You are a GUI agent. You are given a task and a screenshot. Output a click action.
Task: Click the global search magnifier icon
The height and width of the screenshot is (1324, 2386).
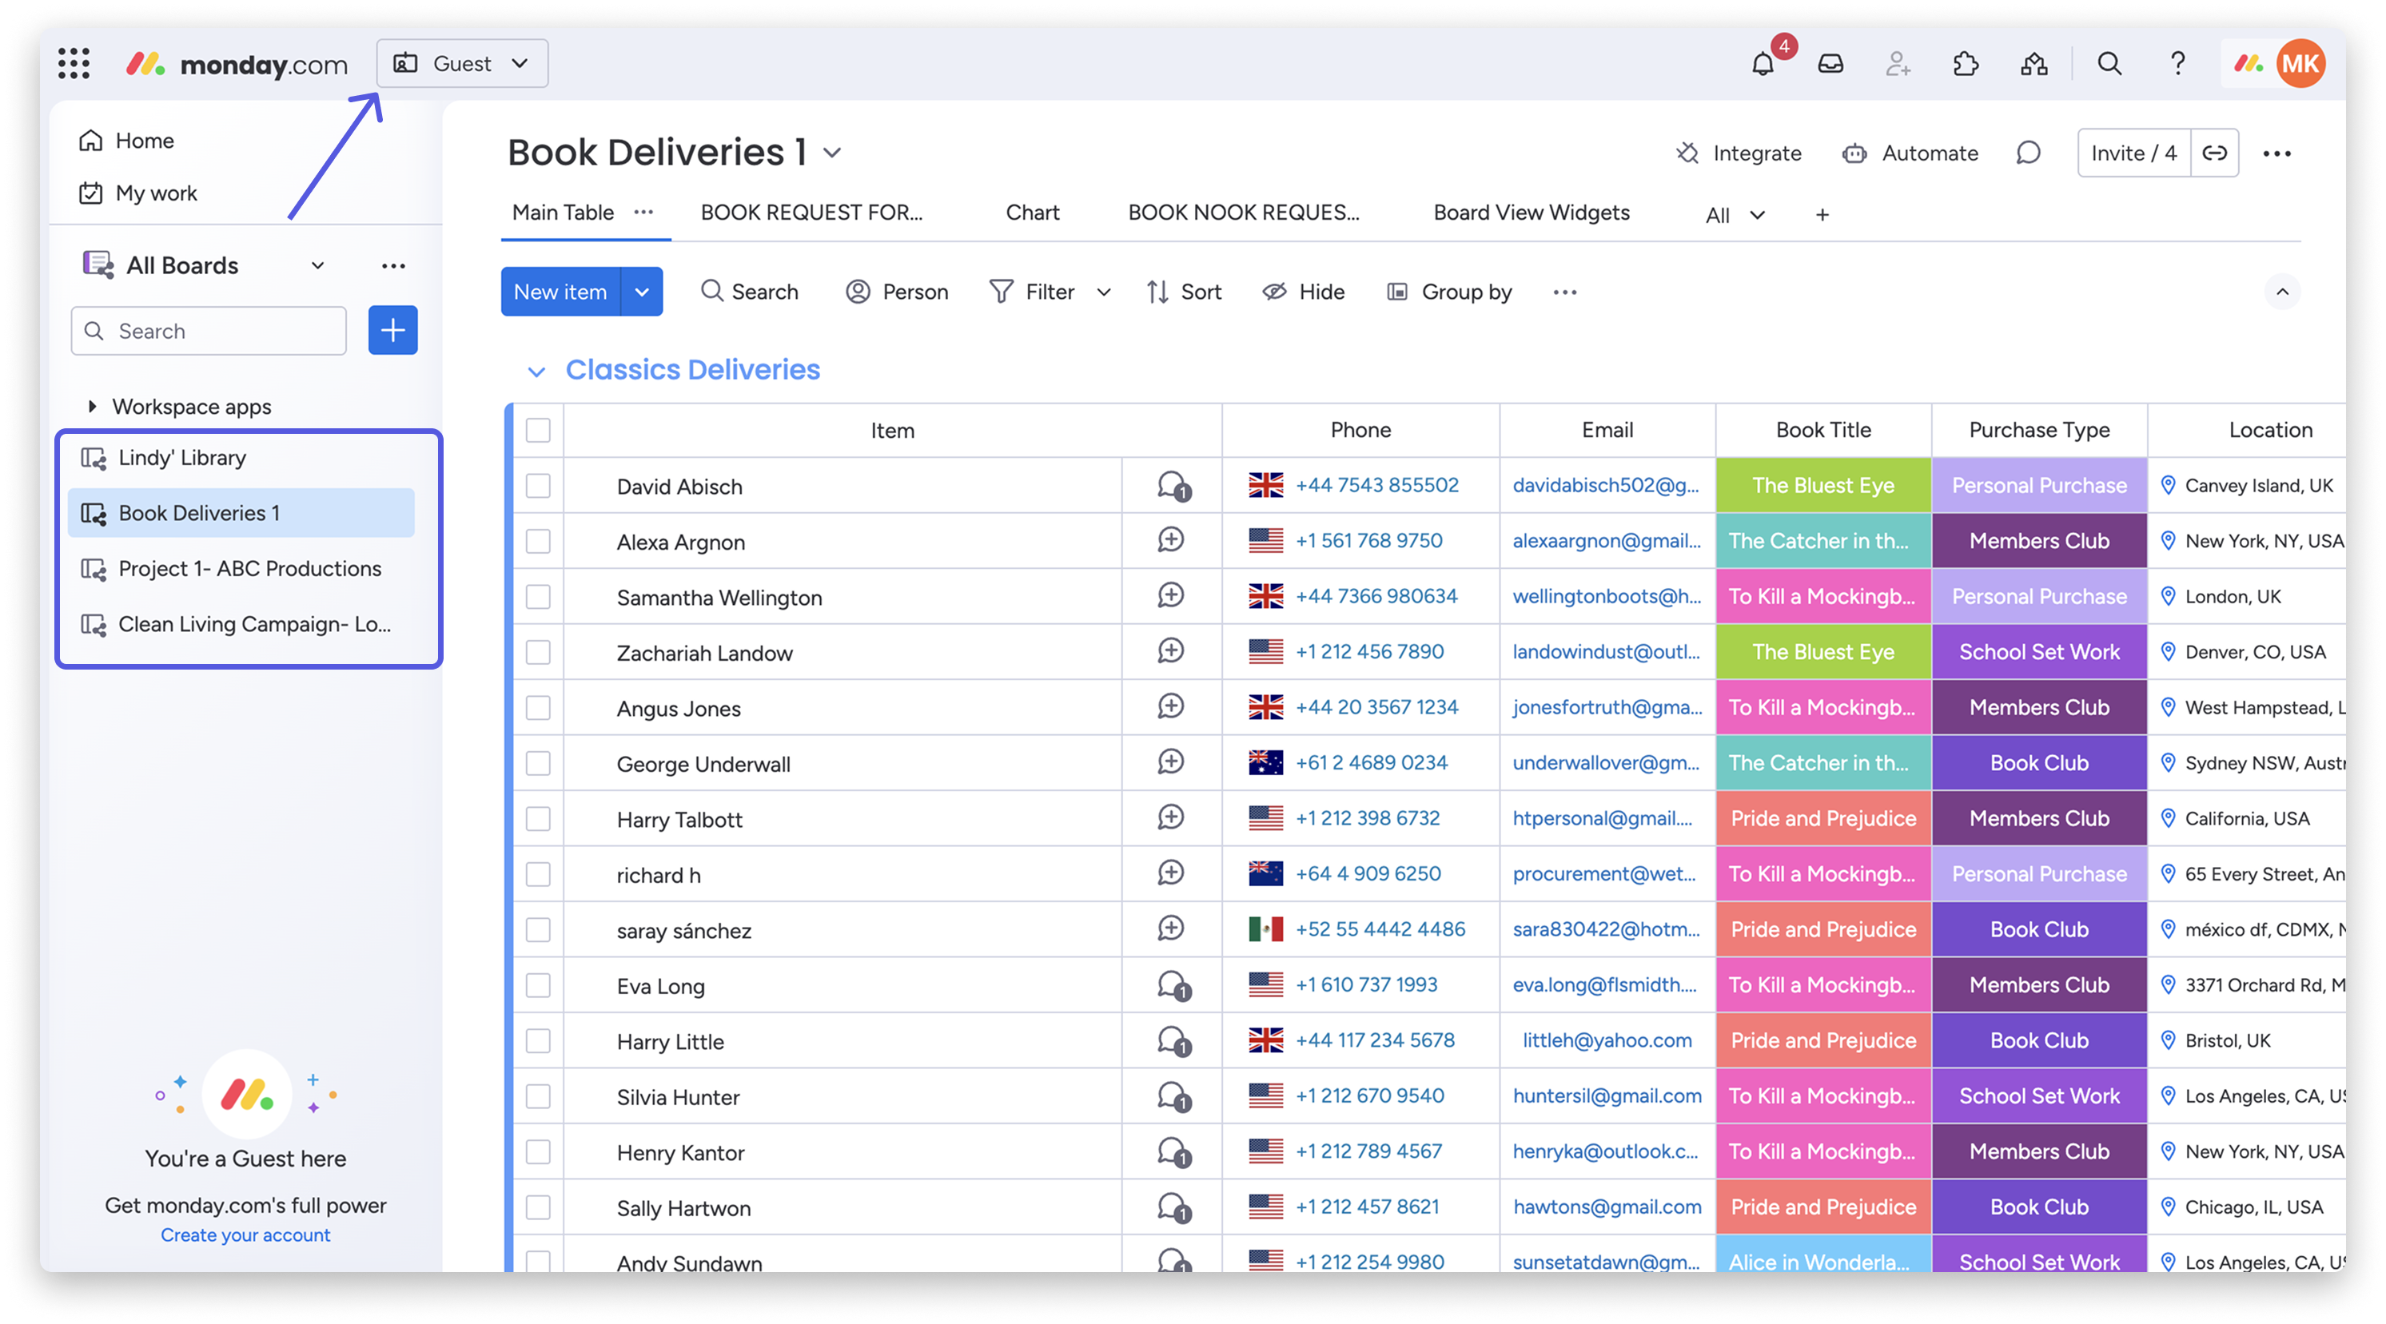[2109, 64]
